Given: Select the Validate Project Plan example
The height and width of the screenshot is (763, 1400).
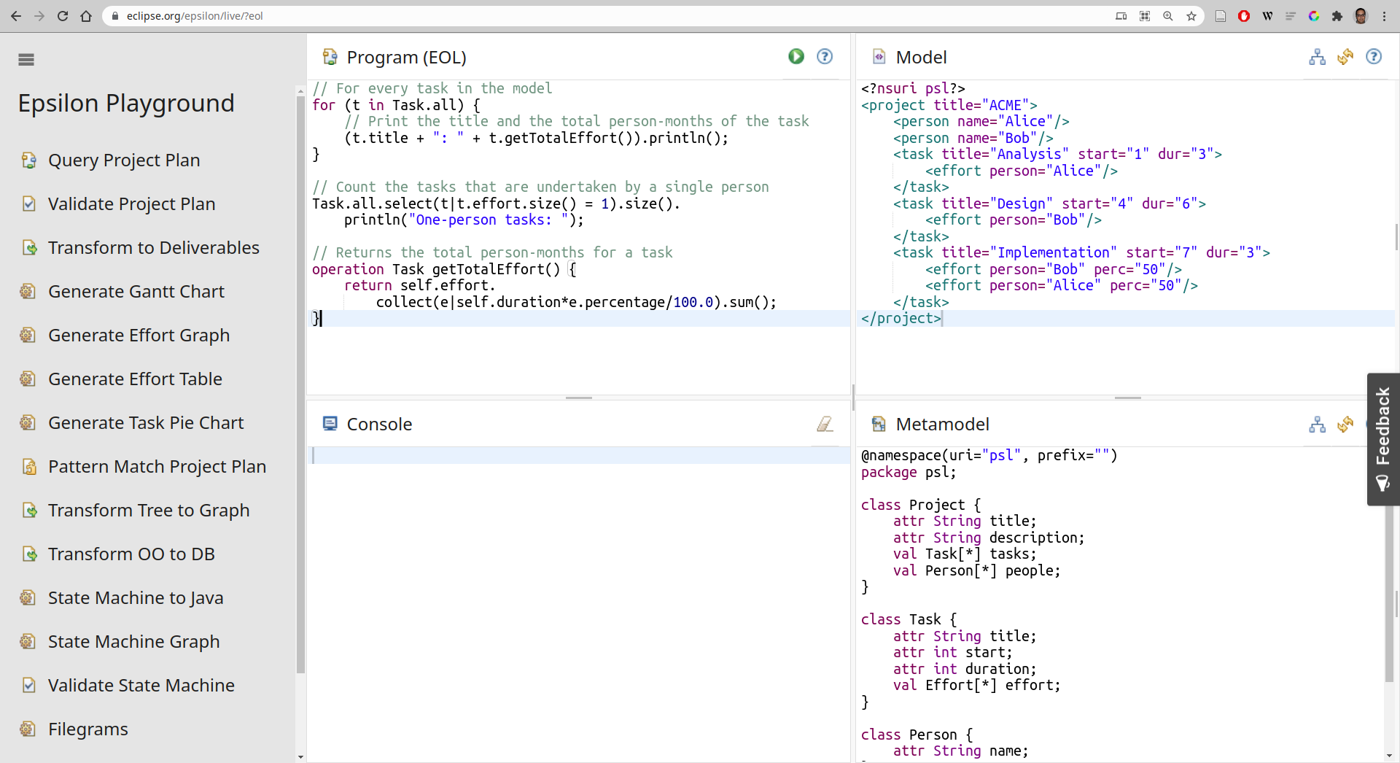Looking at the screenshot, I should 131,204.
